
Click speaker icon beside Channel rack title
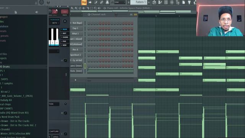tap(89, 15)
